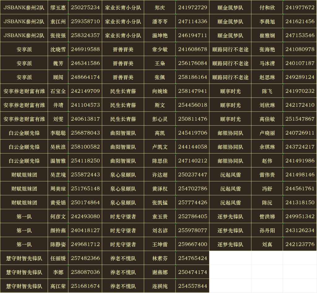Viewport: 317px width, 293px height.
Task: Select name 赵伟
Action: click(x=267, y=161)
